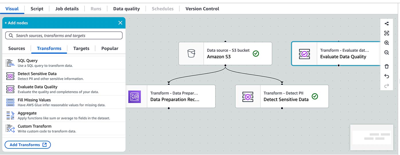
Task: Click the output connector below Amazon S3 node
Action: [226, 65]
